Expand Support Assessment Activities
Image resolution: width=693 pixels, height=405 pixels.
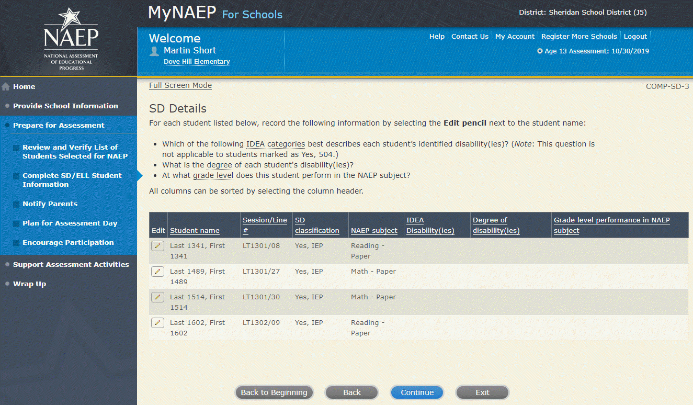point(71,265)
